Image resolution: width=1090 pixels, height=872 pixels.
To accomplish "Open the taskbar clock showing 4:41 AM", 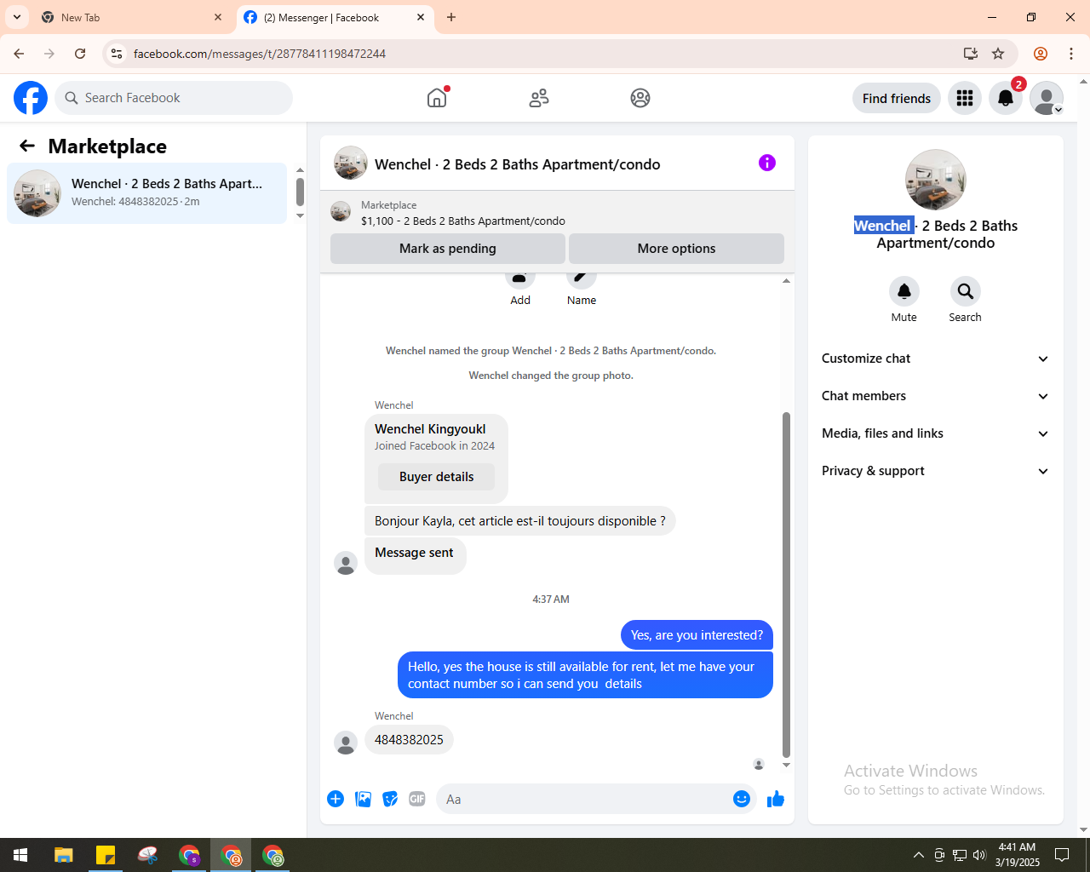I will click(1018, 855).
